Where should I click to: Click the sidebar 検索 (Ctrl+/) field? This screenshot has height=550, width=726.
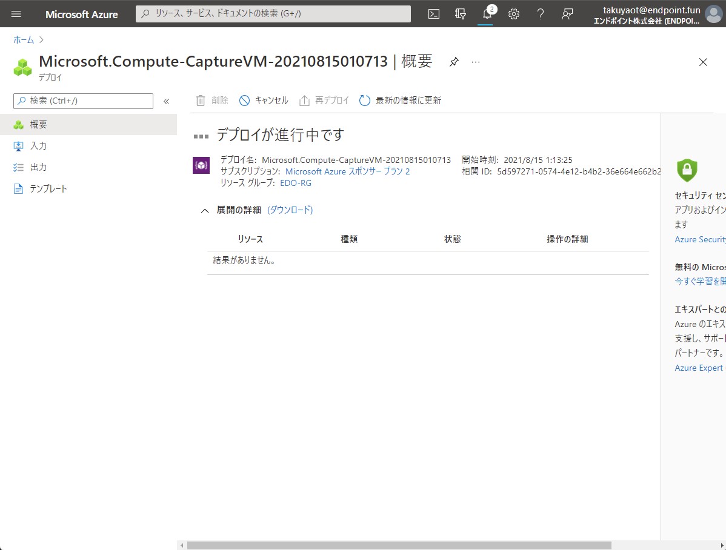click(x=84, y=101)
